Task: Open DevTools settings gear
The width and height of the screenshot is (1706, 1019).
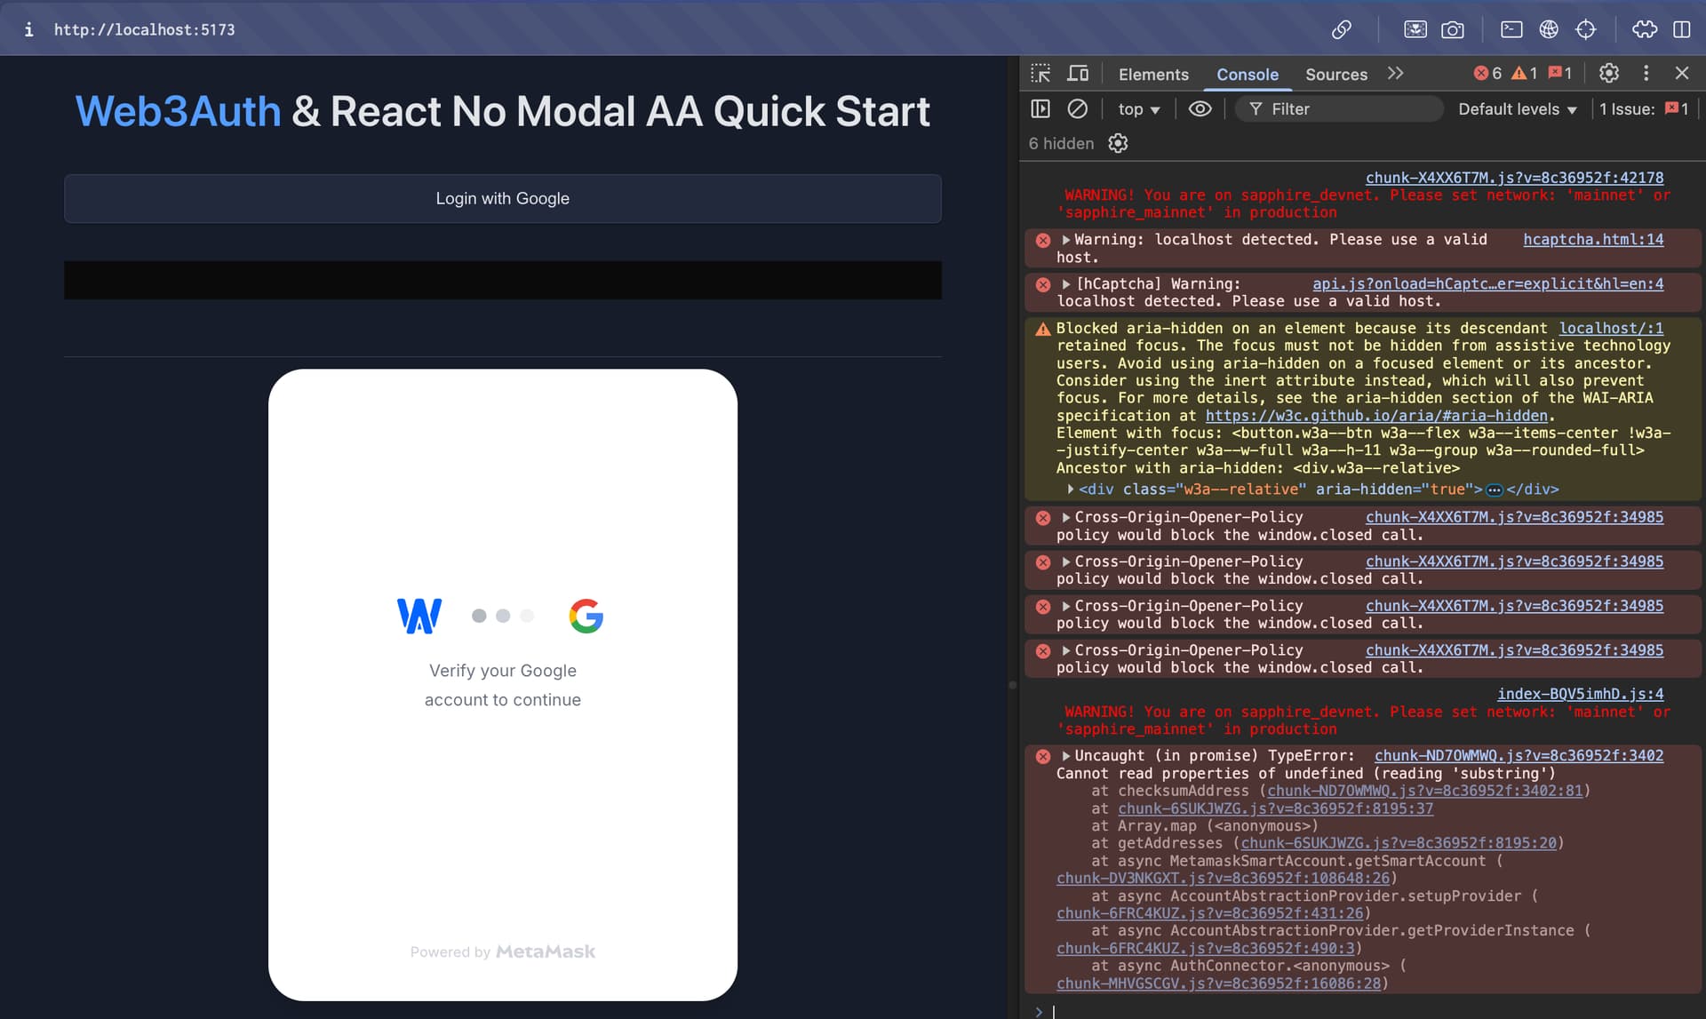Action: pos(1609,74)
